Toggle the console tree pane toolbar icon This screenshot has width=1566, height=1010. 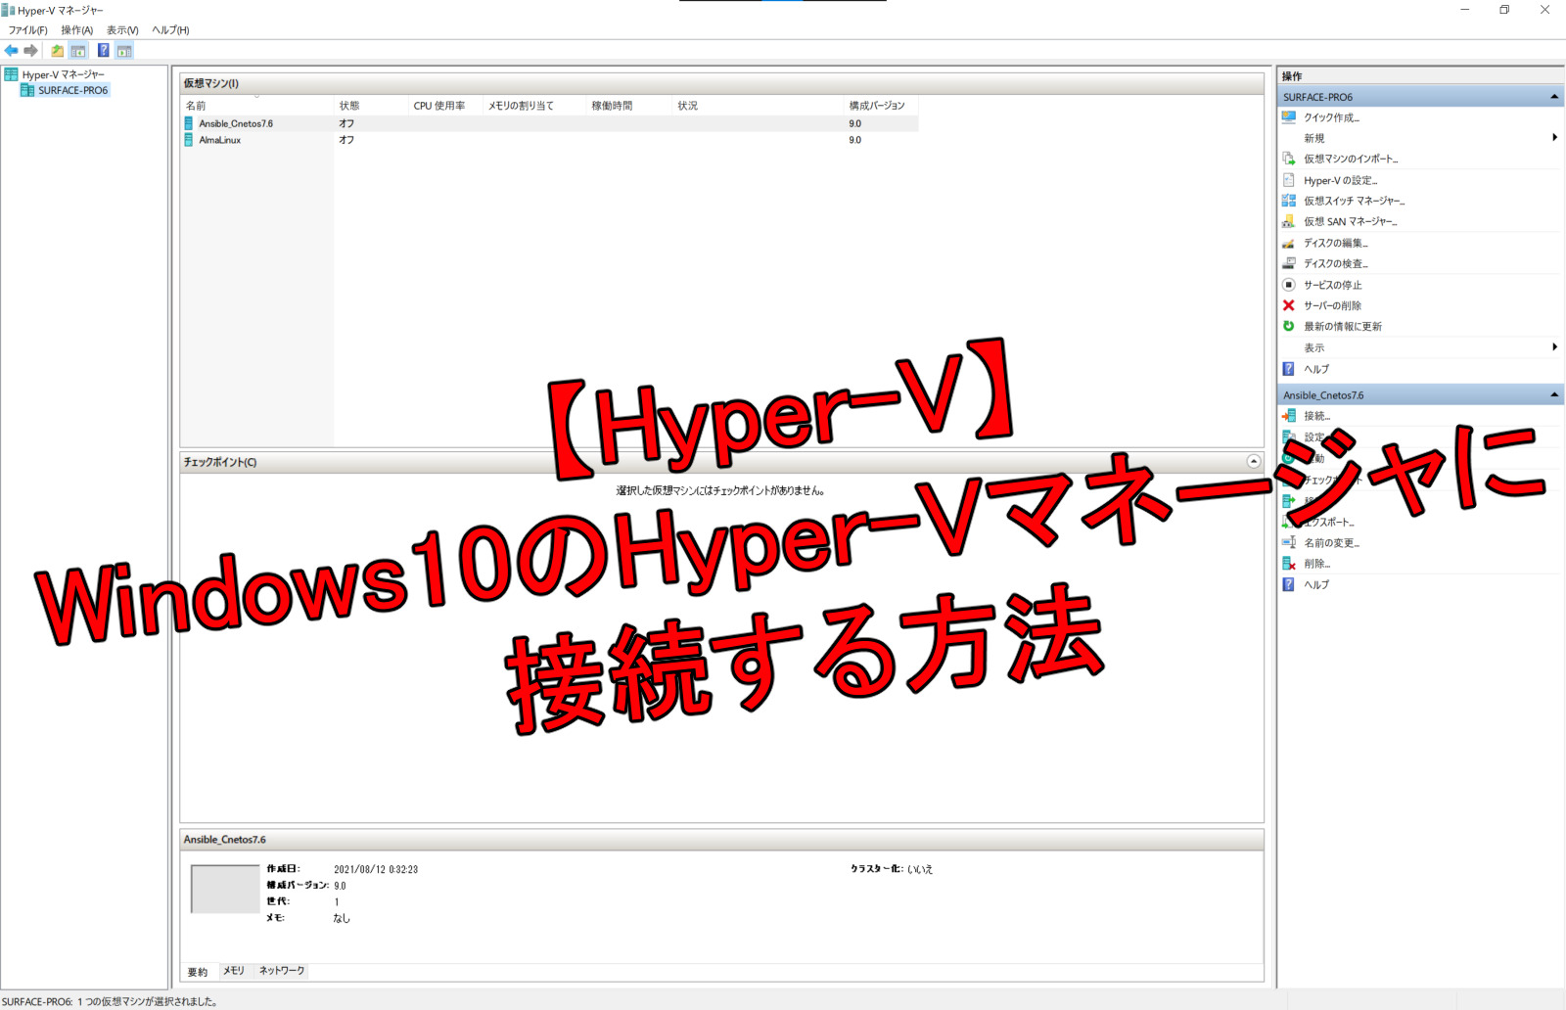coord(78,51)
